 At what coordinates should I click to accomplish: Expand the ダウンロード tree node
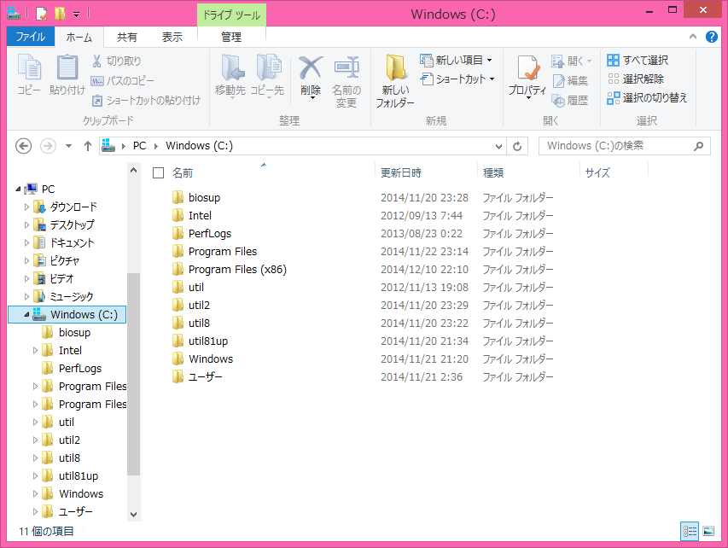pos(26,207)
